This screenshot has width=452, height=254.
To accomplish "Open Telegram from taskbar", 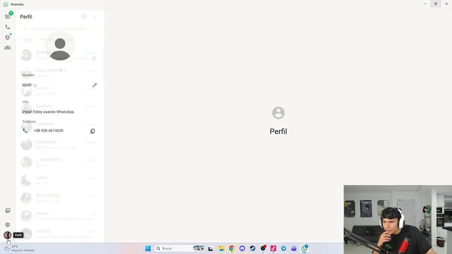I will pyautogui.click(x=284, y=248).
